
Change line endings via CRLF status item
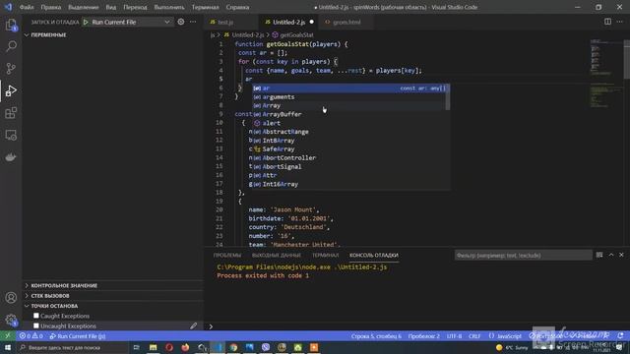(474, 336)
